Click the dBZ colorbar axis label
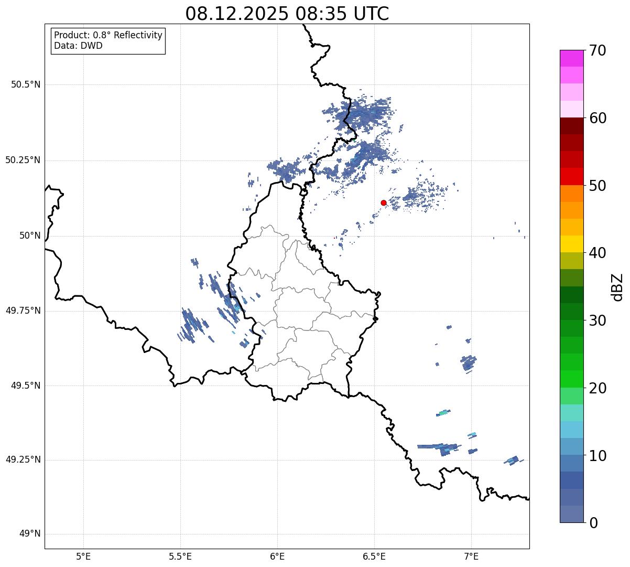630x567 pixels. click(617, 286)
